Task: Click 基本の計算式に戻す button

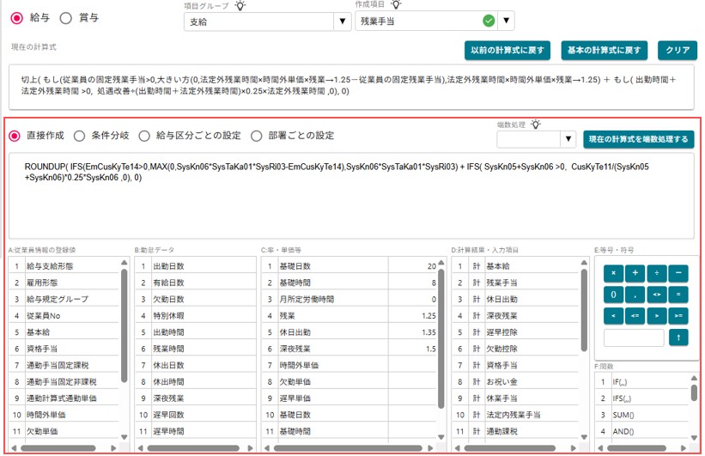Action: pyautogui.click(x=604, y=51)
